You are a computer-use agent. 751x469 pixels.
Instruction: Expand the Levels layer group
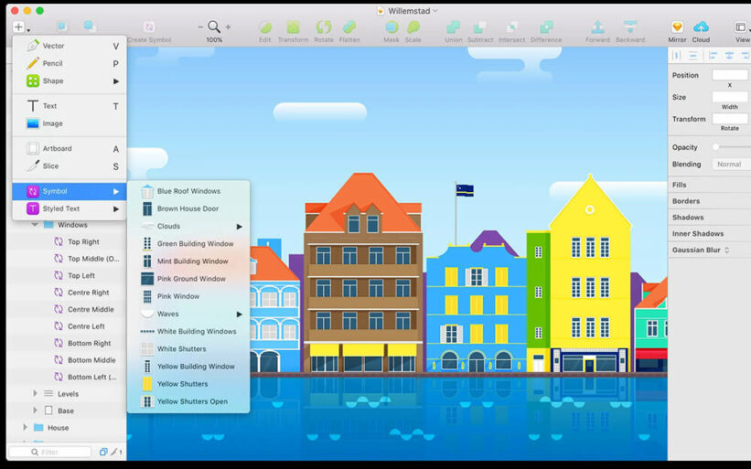point(35,393)
